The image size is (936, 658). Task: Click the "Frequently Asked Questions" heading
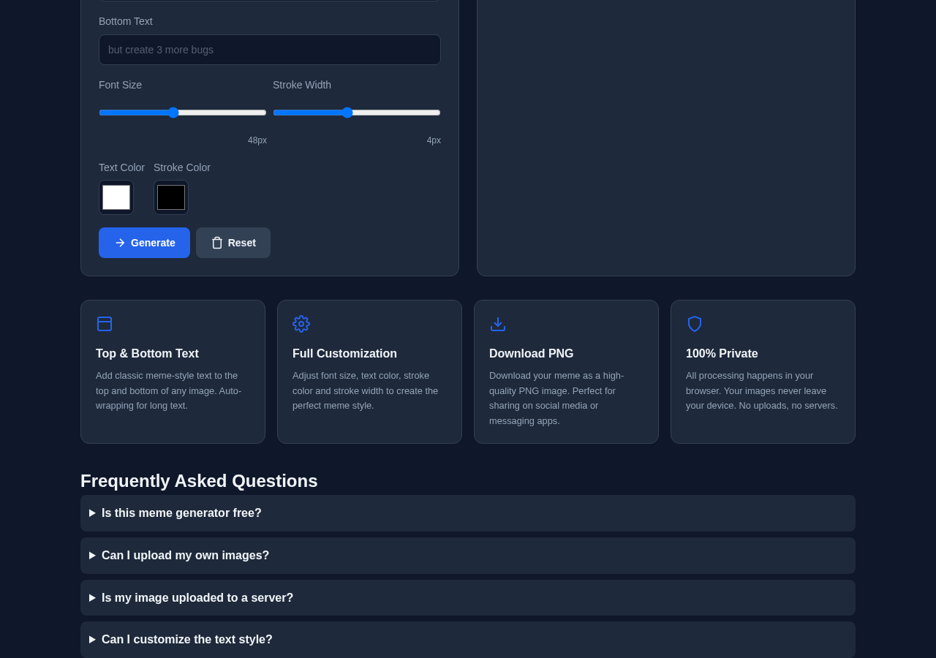tap(199, 481)
